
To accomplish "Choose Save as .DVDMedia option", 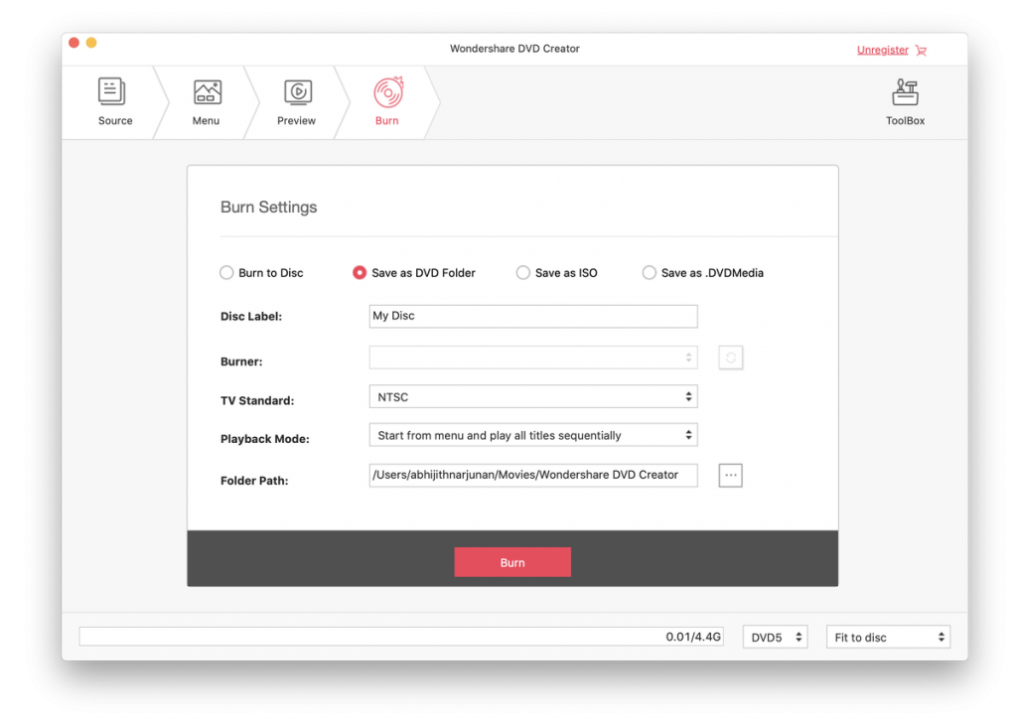I will tap(703, 273).
